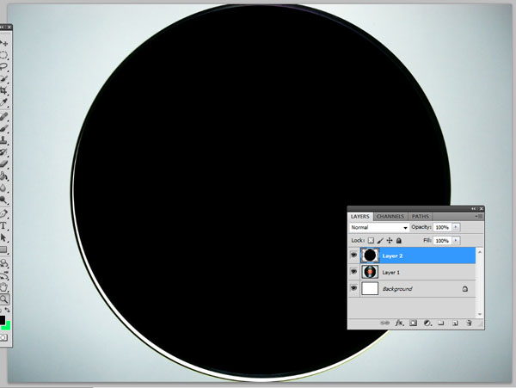The image size is (516, 388).
Task: Collapse the Layers panel to icons
Action: tap(473, 209)
